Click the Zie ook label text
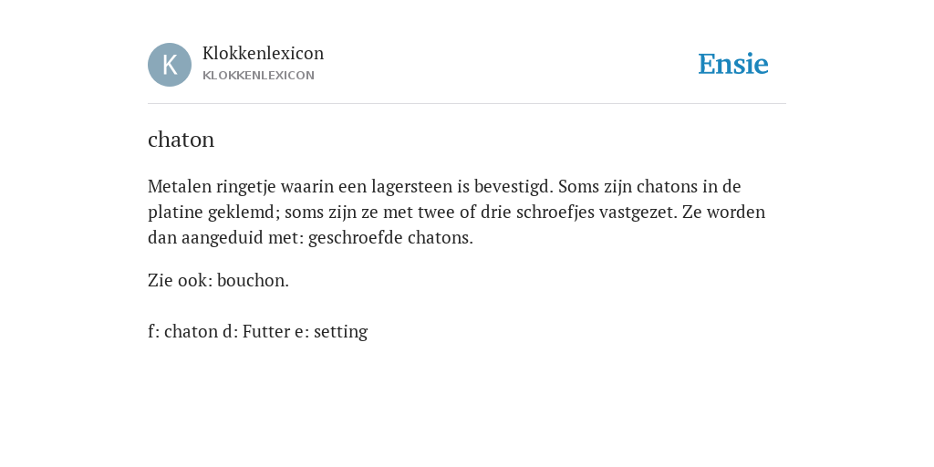 tap(180, 281)
